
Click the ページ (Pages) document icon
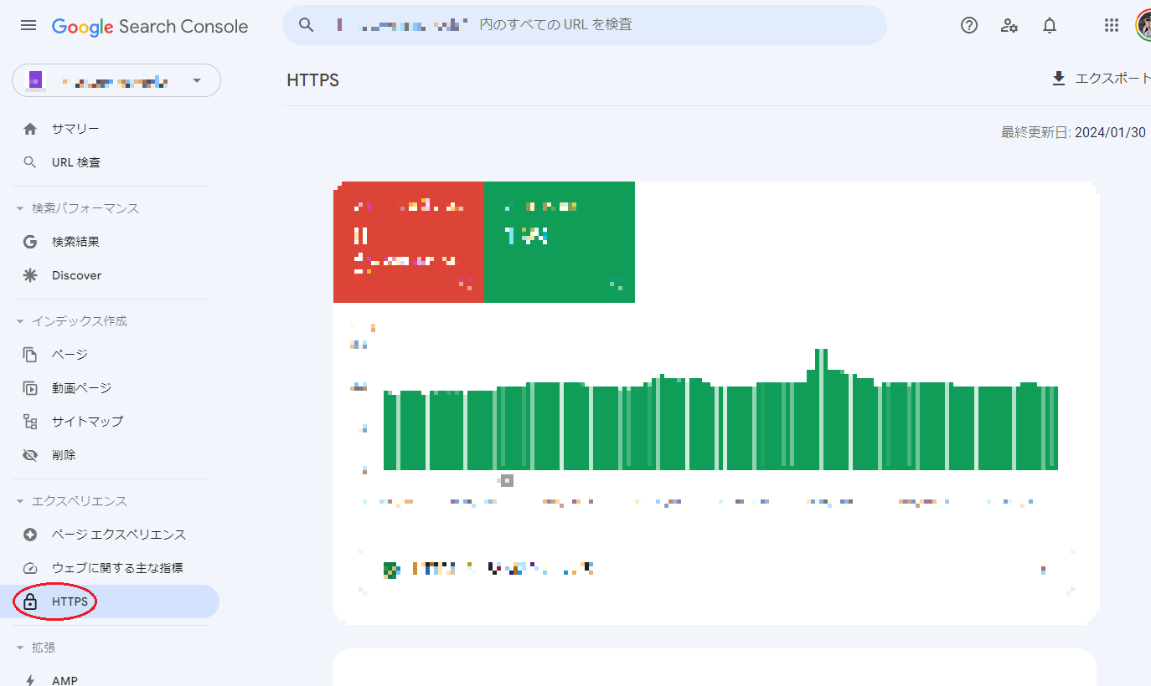click(x=30, y=354)
